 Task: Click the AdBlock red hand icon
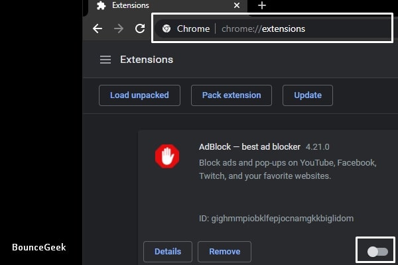[167, 156]
